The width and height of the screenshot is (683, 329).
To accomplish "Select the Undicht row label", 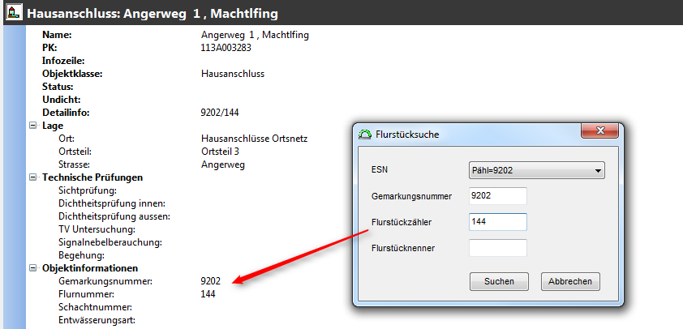I will [61, 100].
